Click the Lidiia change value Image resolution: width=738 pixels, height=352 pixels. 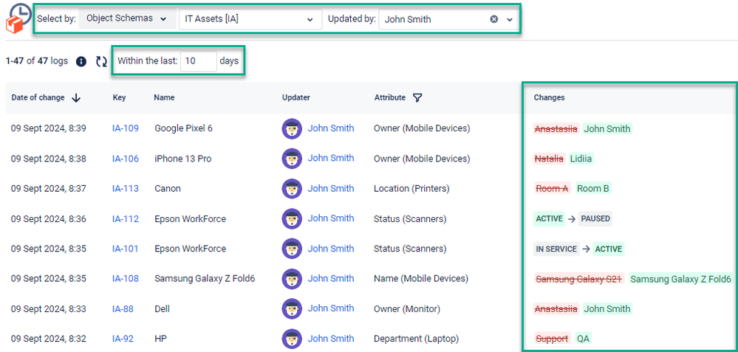(581, 159)
